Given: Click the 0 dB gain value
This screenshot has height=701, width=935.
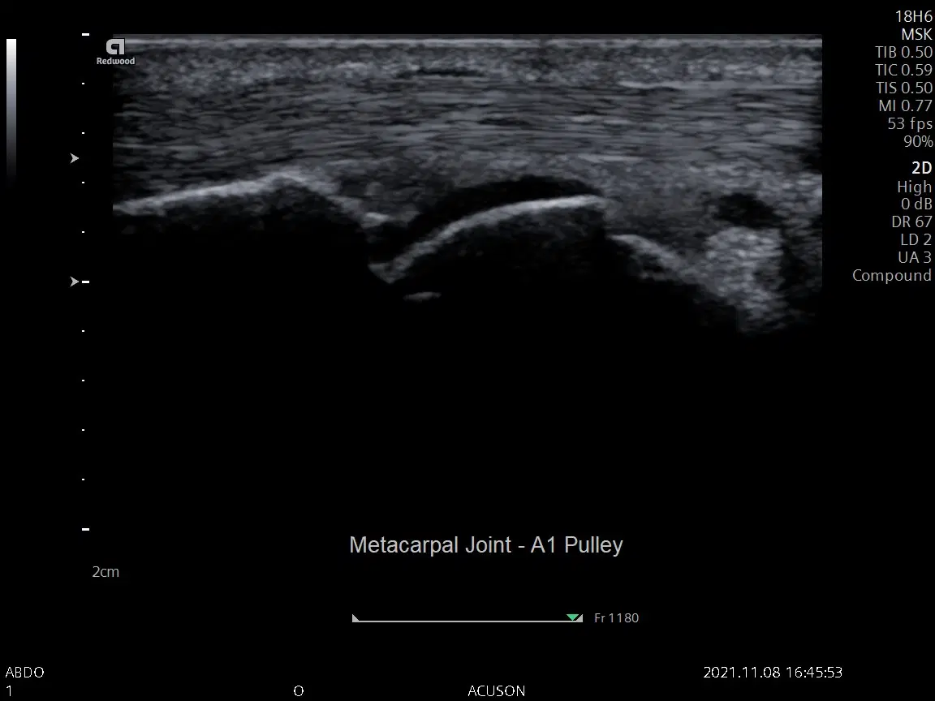Looking at the screenshot, I should [x=916, y=204].
